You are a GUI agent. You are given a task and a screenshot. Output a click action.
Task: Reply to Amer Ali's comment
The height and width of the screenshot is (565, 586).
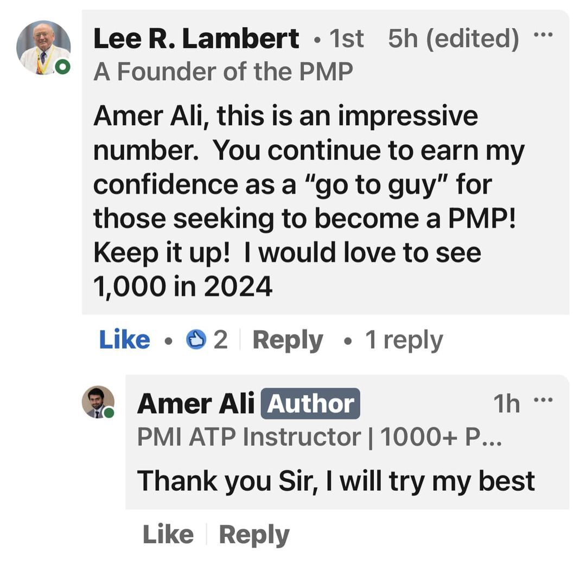254,535
